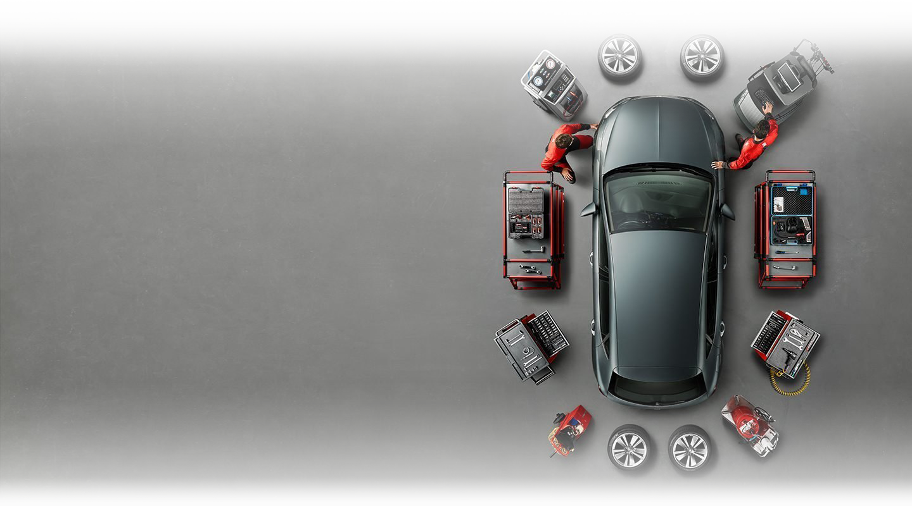Select the bottom-left wheel below the car
Viewport: 912px width, 506px height.
(629, 447)
